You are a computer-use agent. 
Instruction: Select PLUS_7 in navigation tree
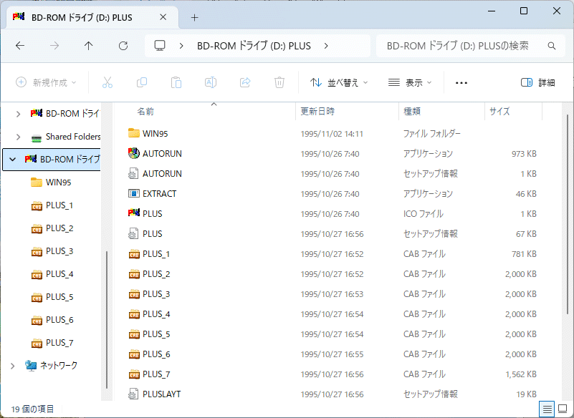(59, 343)
